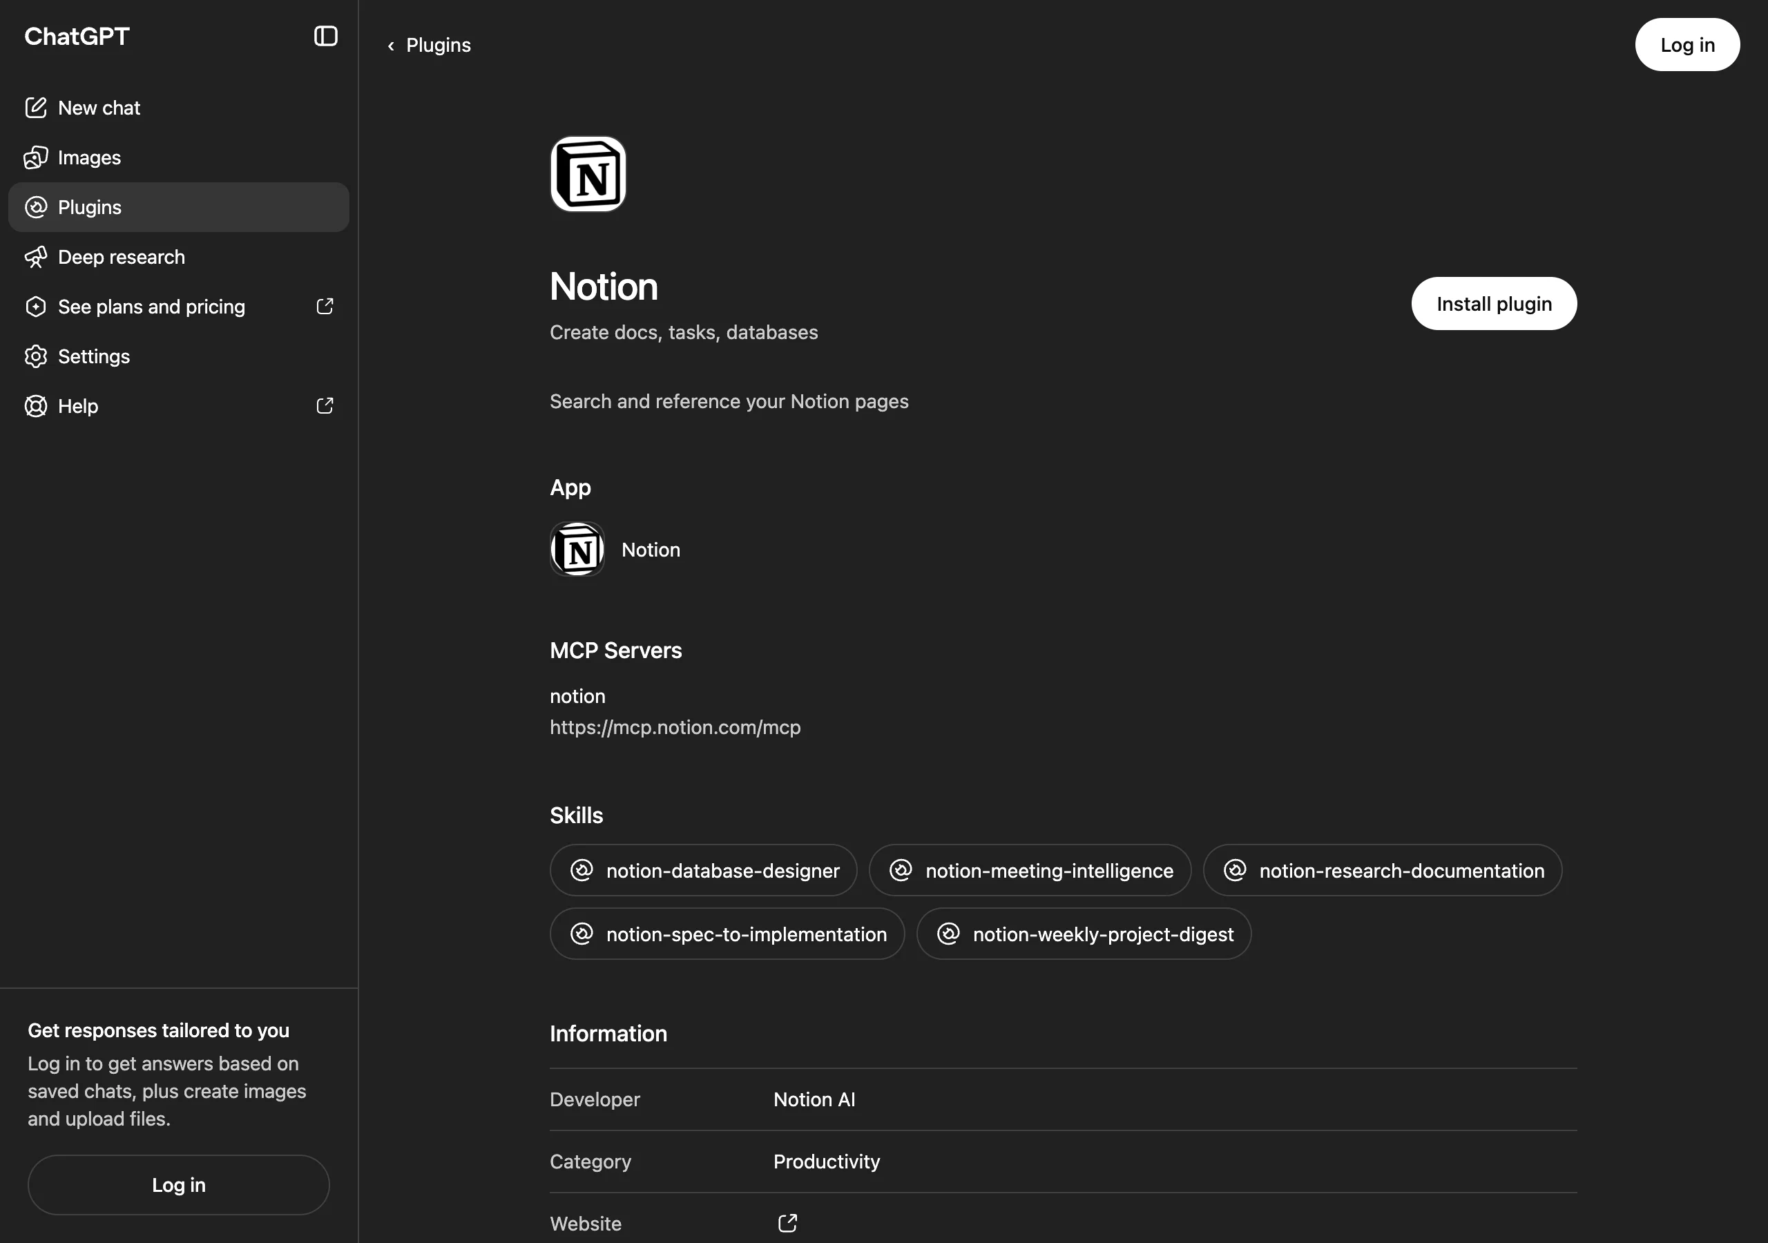The image size is (1768, 1243).
Task: Click the Deep research telescope icon
Action: click(x=35, y=257)
